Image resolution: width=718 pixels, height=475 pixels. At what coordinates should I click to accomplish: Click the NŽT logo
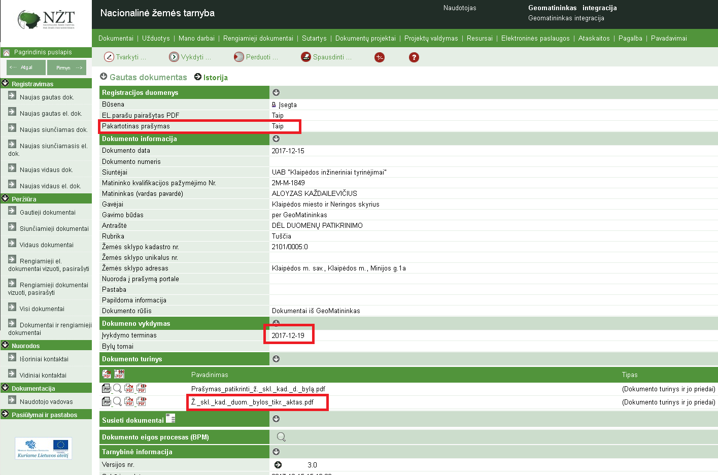[x=46, y=20]
